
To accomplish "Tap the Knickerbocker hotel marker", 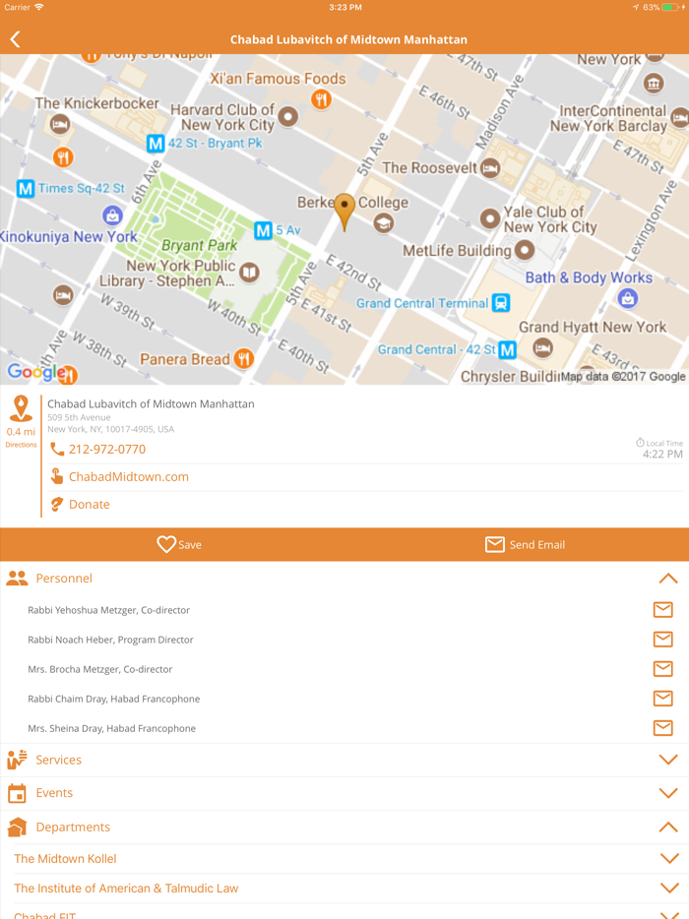I will (x=60, y=124).
